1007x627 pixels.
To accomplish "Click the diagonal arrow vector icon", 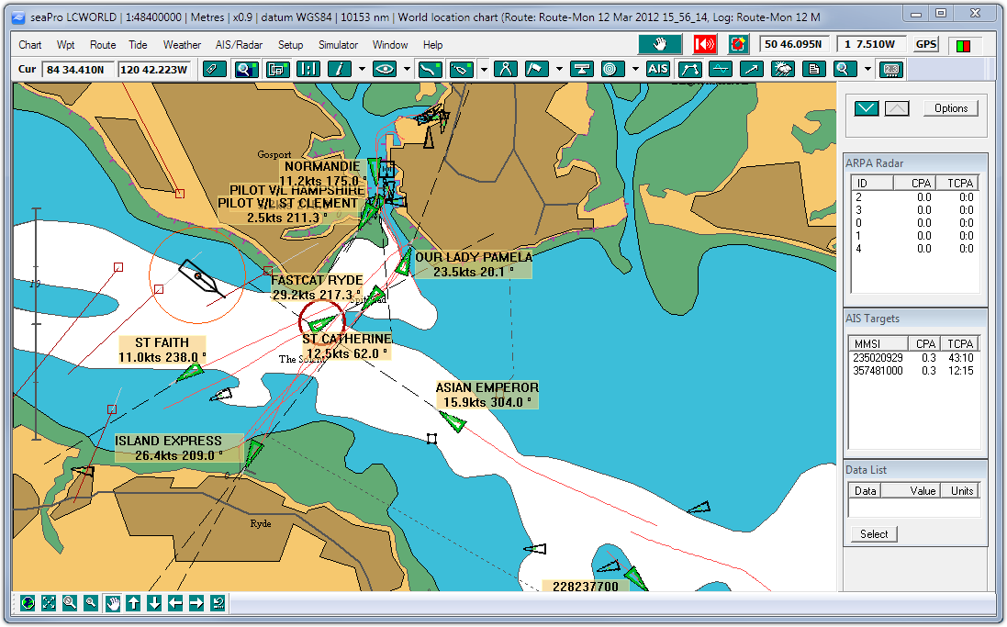I will [752, 70].
